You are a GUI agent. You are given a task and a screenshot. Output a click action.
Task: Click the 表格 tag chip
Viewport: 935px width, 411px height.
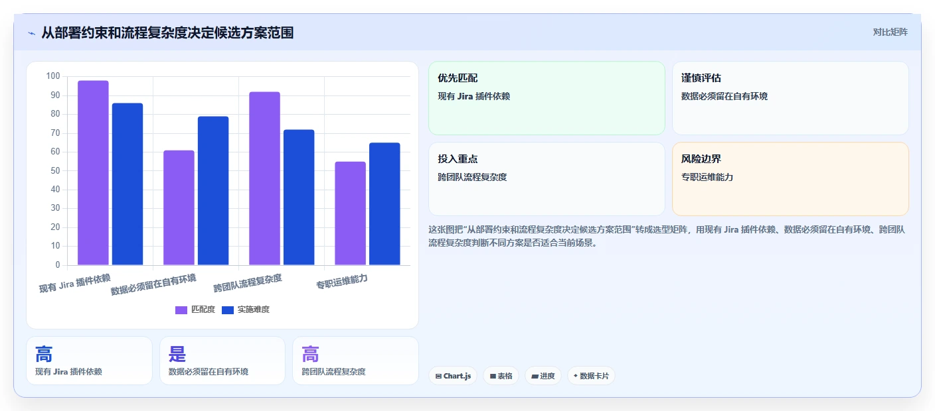[501, 376]
